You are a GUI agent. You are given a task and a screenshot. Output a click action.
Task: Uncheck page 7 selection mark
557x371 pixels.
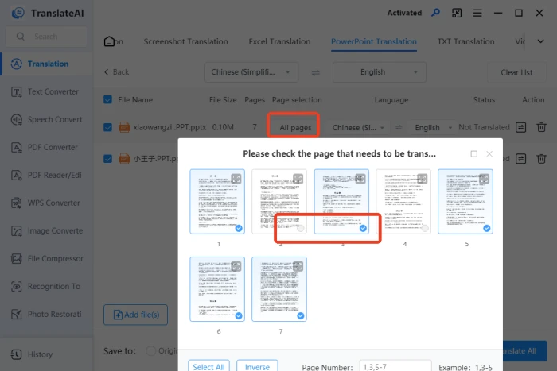coord(301,315)
